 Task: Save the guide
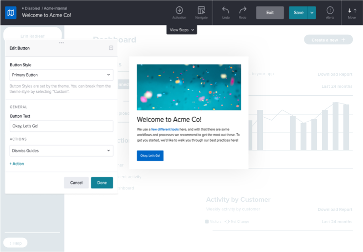tap(298, 13)
